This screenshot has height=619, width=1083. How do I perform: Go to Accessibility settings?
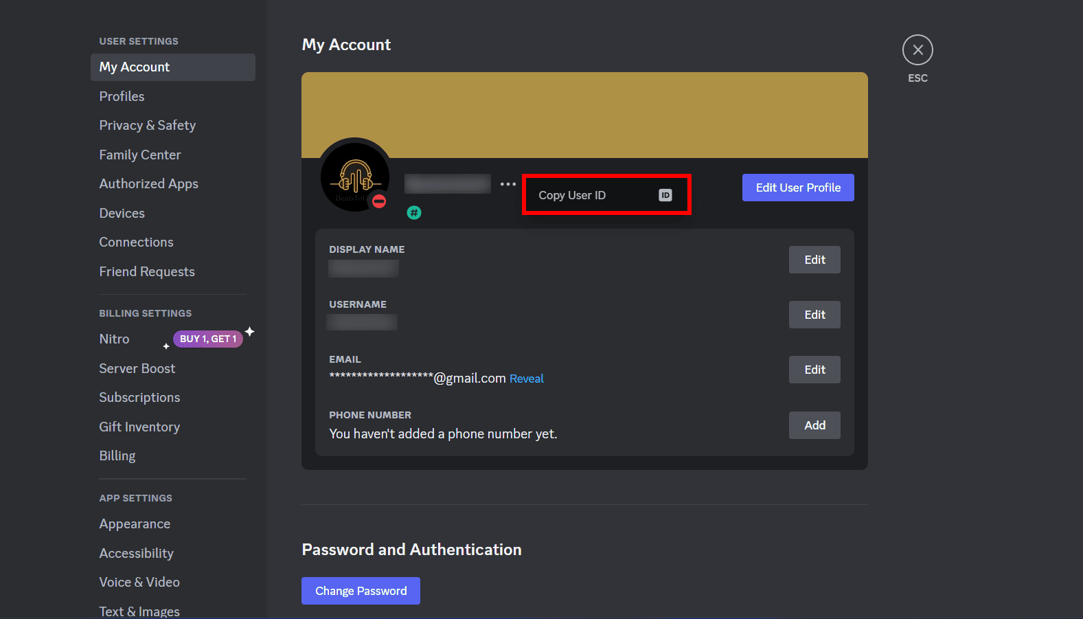pyautogui.click(x=173, y=553)
